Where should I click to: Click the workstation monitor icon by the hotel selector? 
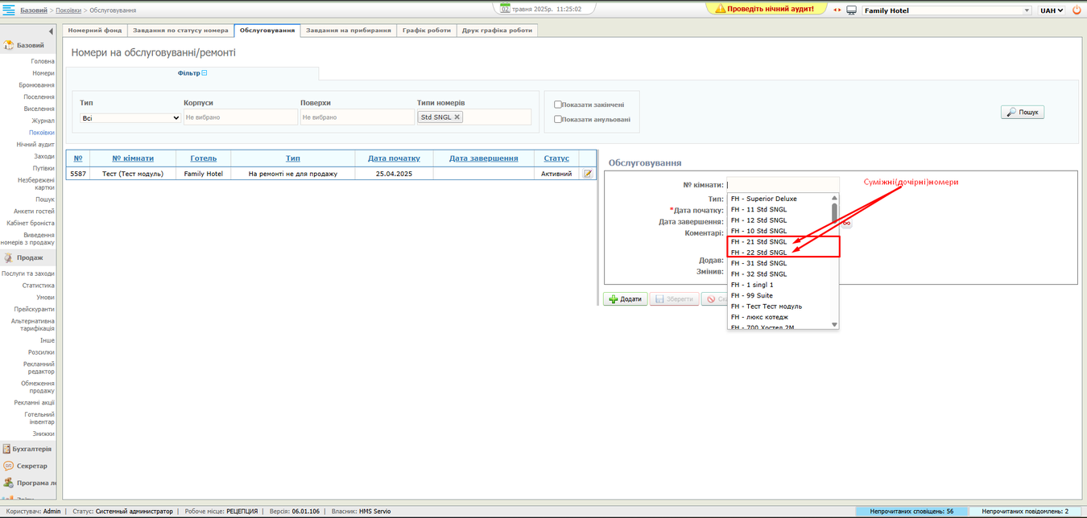click(851, 10)
